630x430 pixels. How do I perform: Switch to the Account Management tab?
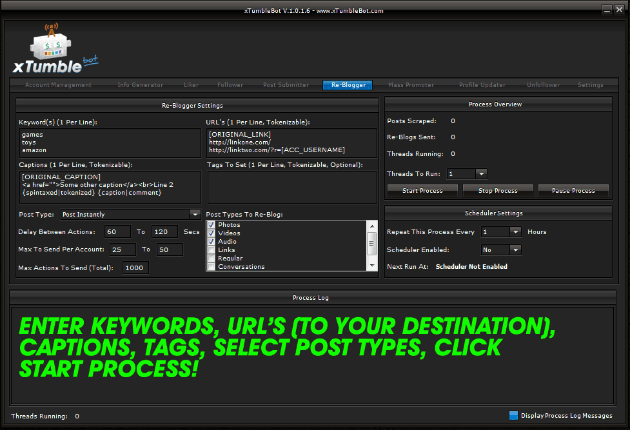pyautogui.click(x=58, y=85)
